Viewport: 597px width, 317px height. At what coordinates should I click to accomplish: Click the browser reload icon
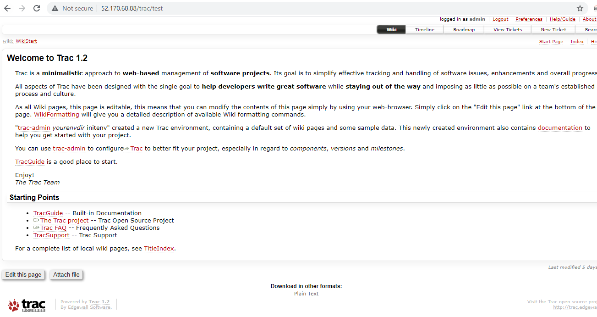click(x=37, y=8)
